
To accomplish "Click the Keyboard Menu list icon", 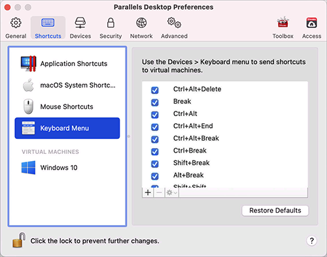I will pyautogui.click(x=28, y=128).
